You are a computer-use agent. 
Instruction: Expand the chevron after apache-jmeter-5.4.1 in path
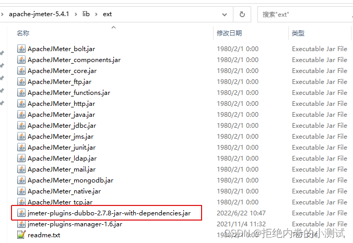(76, 15)
